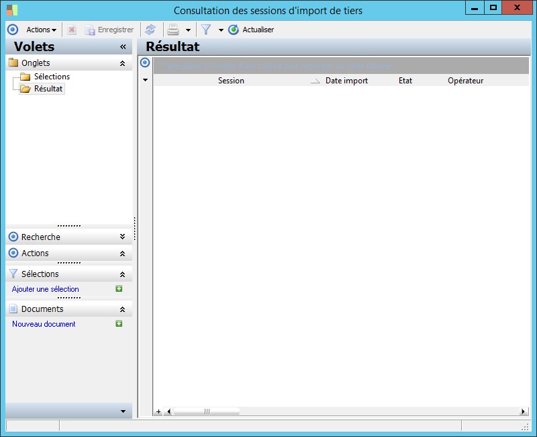Screen dimensions: 537x437
Task: Click the Nouveau document link
Action: [x=44, y=324]
